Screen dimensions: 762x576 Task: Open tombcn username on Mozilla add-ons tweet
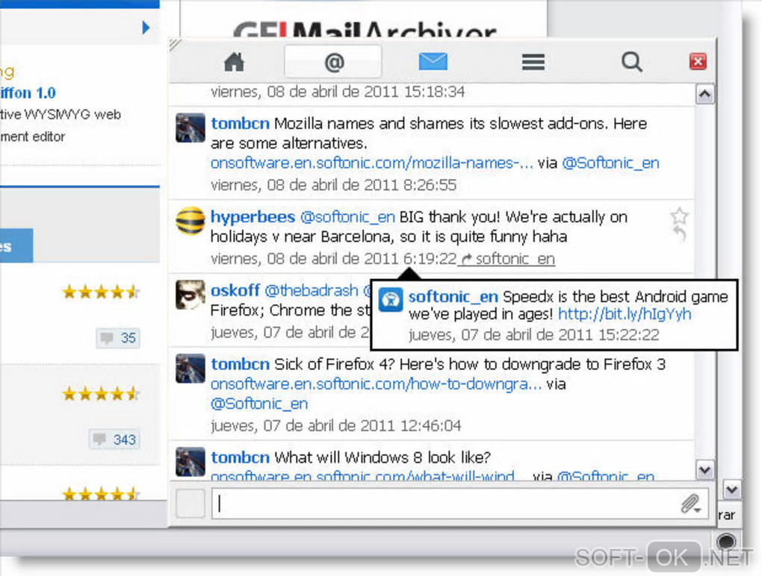(240, 123)
